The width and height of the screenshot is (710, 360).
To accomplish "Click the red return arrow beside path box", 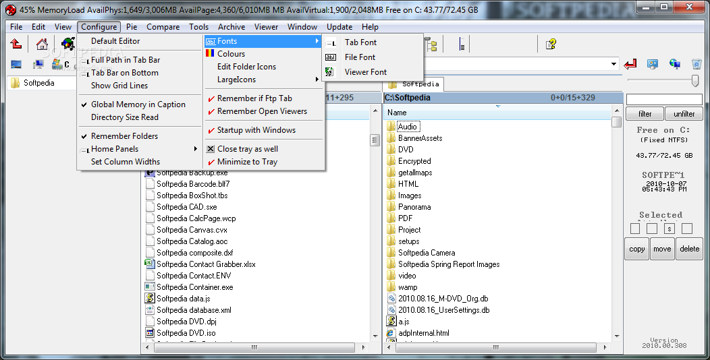I will [630, 64].
